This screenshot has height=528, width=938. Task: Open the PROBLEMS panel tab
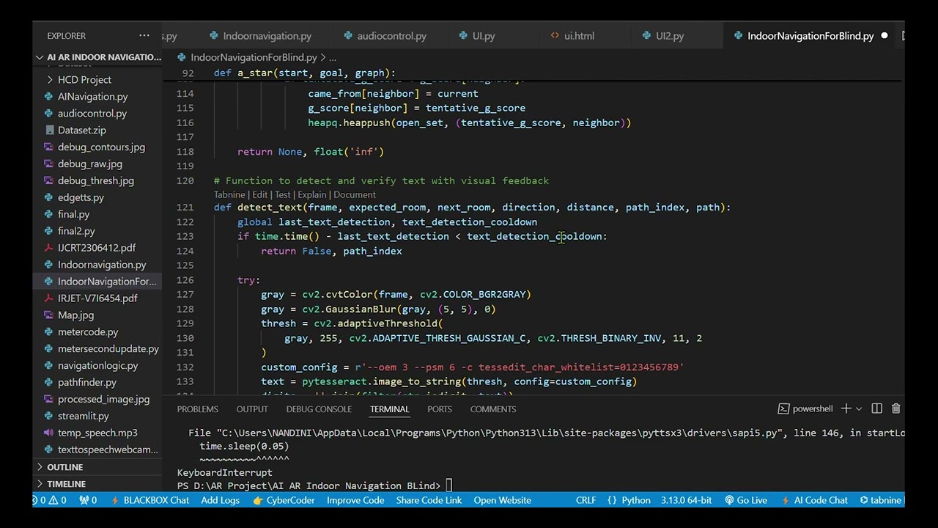pos(197,408)
